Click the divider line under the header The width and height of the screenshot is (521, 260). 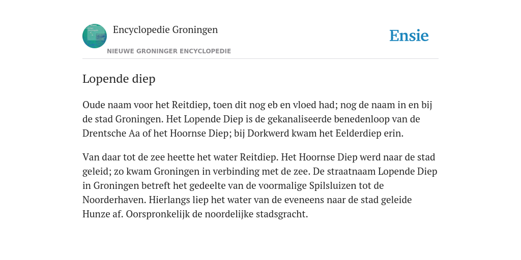point(260,59)
